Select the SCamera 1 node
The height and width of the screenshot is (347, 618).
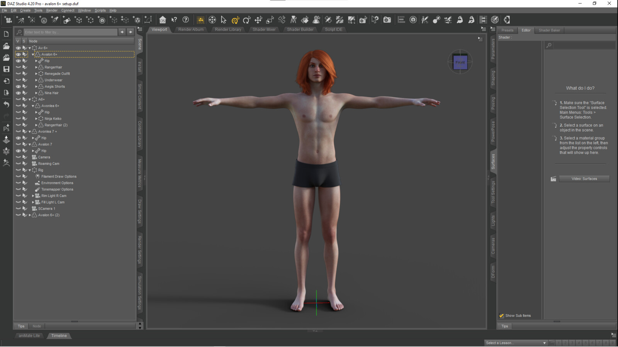coord(46,209)
